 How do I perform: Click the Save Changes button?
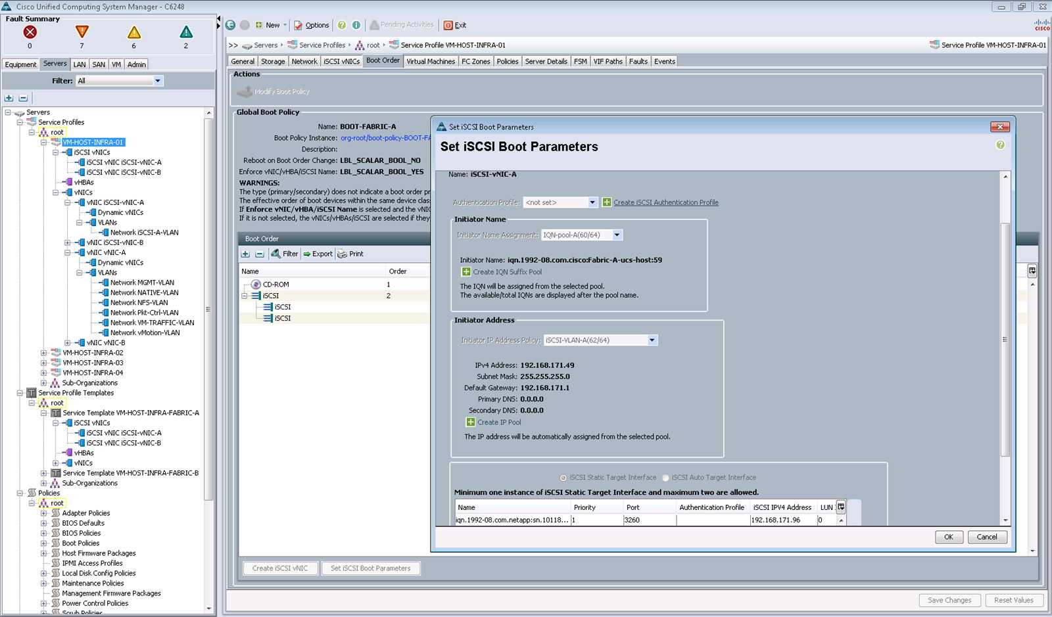click(x=949, y=600)
